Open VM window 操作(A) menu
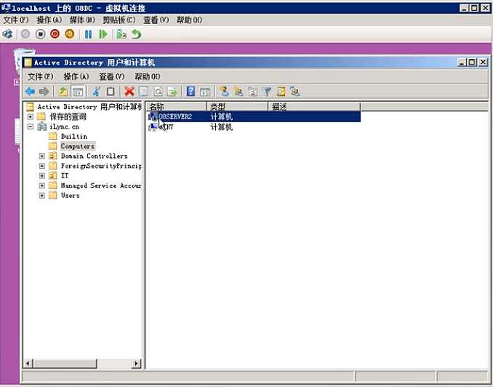This screenshot has height=387, width=493. coord(49,20)
